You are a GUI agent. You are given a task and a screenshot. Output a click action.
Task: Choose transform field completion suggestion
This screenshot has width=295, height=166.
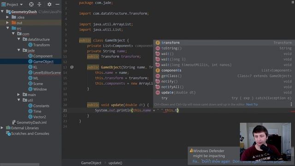click(x=224, y=43)
